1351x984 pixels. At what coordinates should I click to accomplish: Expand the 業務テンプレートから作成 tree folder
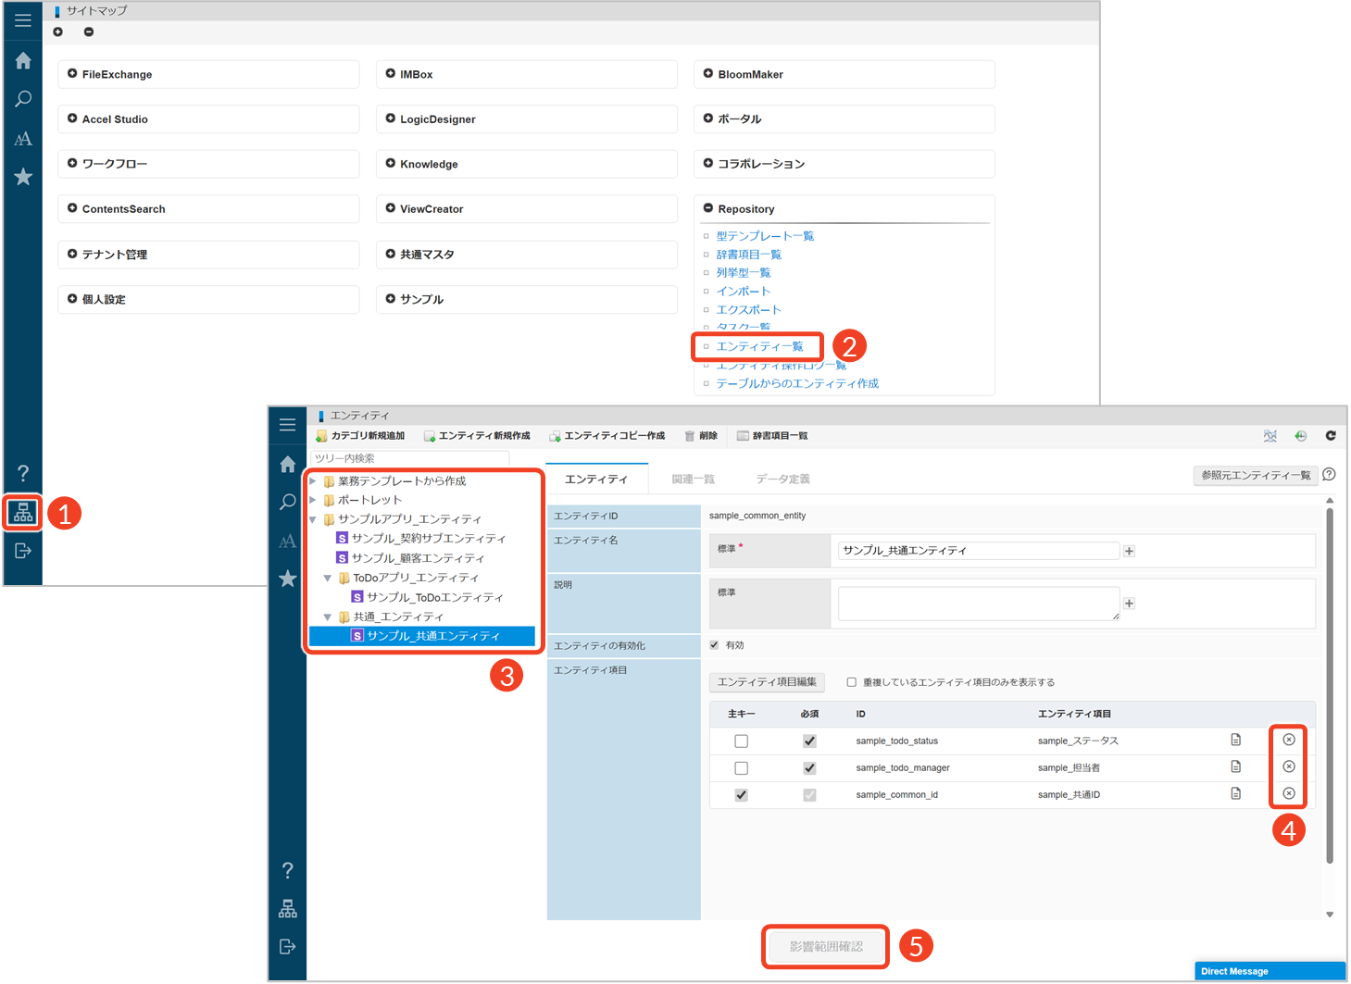314,481
